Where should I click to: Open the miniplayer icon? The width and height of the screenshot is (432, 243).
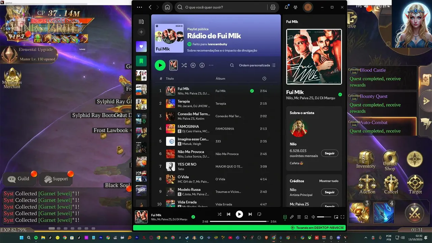(x=336, y=217)
